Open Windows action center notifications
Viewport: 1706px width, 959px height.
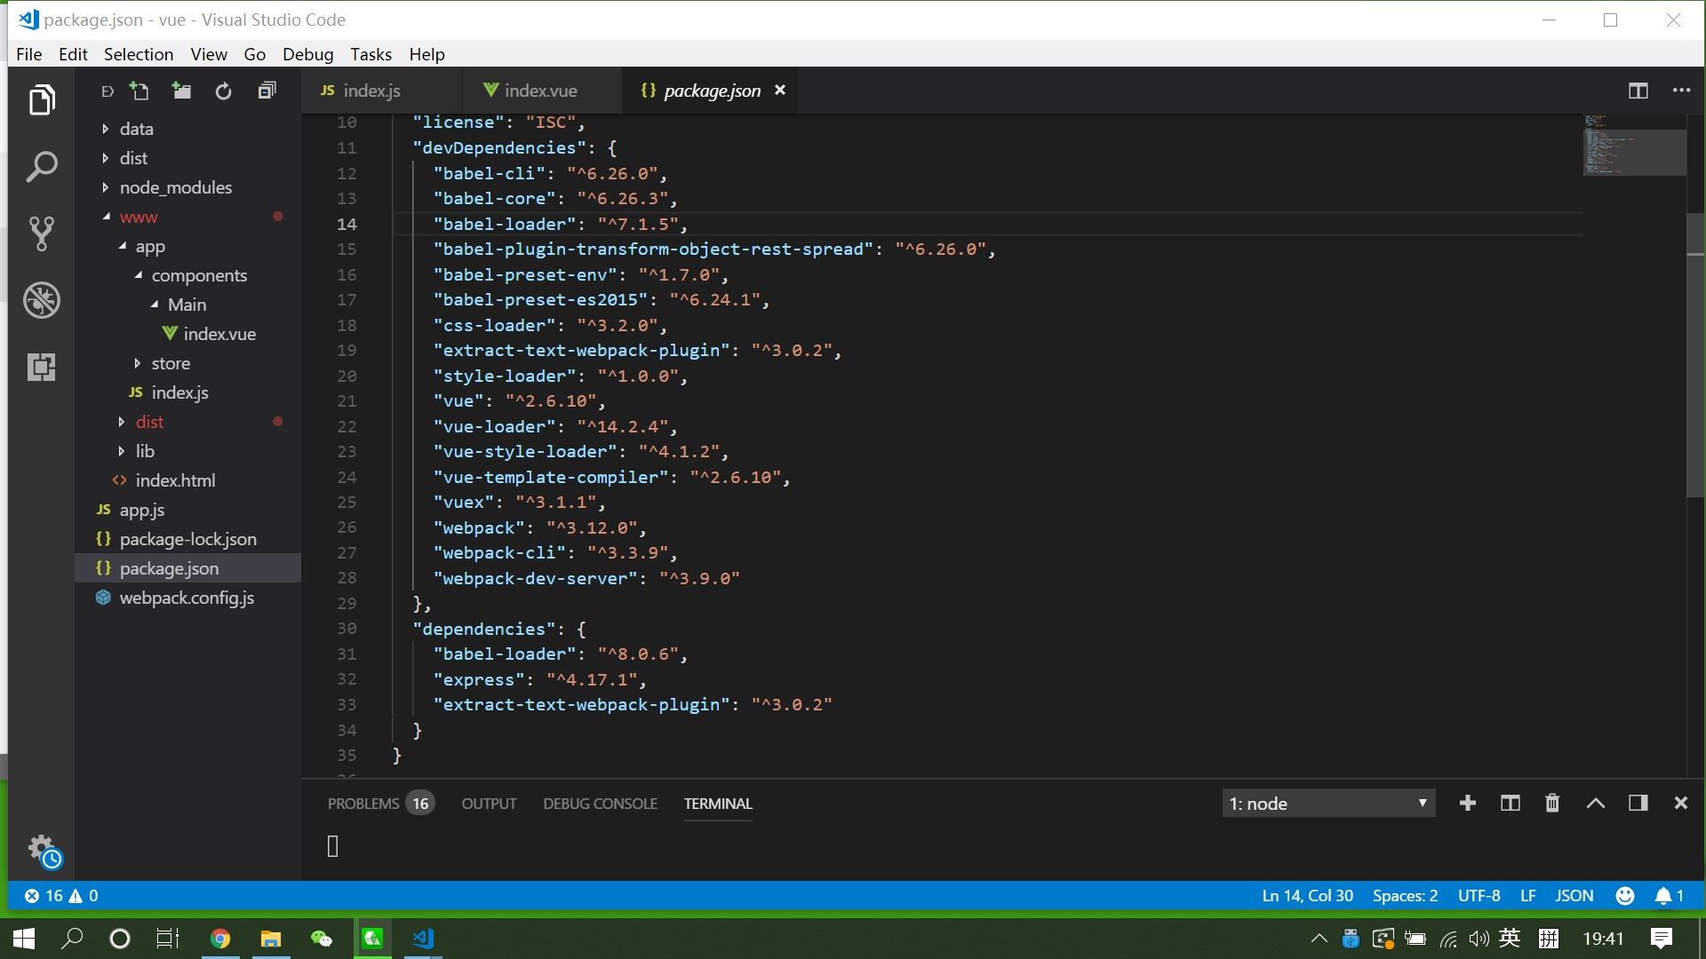[x=1661, y=939]
